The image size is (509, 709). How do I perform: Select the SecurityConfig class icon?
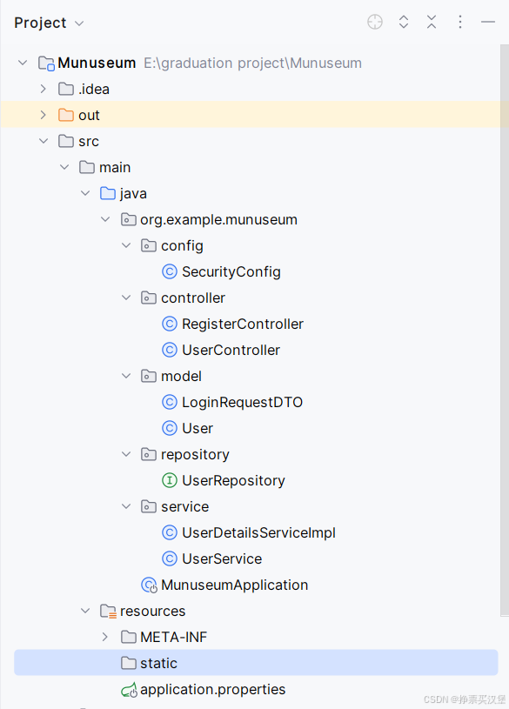(x=169, y=271)
